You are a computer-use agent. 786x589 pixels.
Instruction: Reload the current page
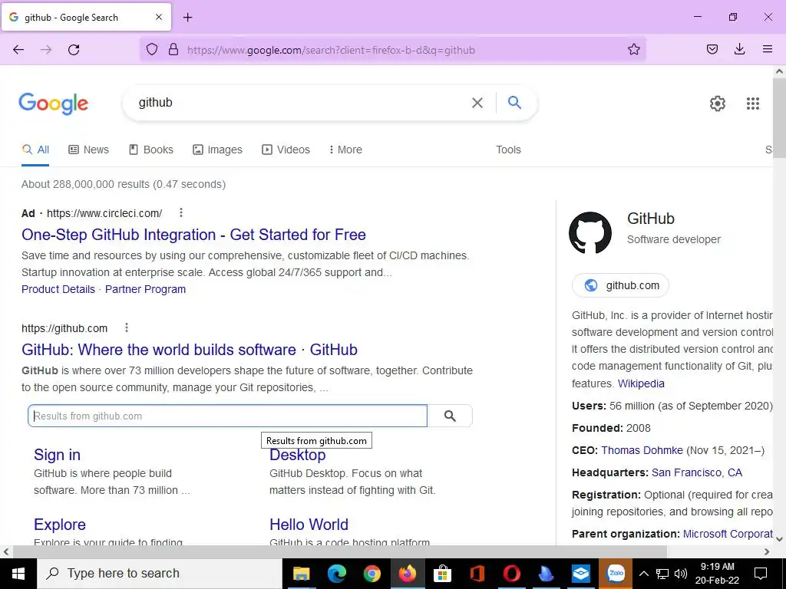pos(74,50)
